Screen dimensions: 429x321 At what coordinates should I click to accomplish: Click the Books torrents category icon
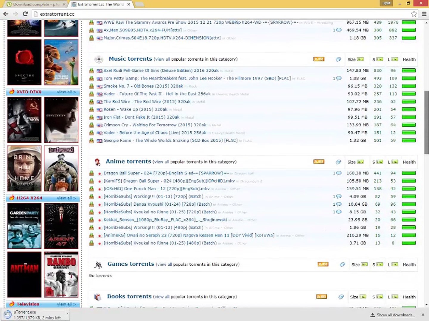click(98, 297)
